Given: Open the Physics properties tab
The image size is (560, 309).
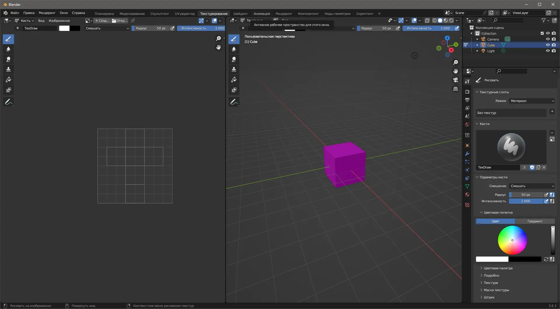Looking at the screenshot, I should pyautogui.click(x=467, y=170).
